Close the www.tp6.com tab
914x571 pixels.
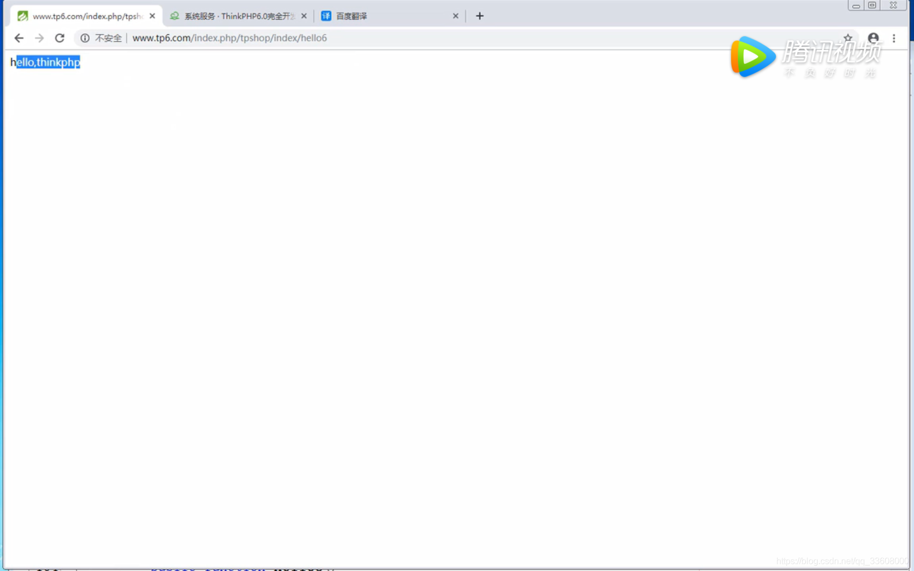[152, 16]
